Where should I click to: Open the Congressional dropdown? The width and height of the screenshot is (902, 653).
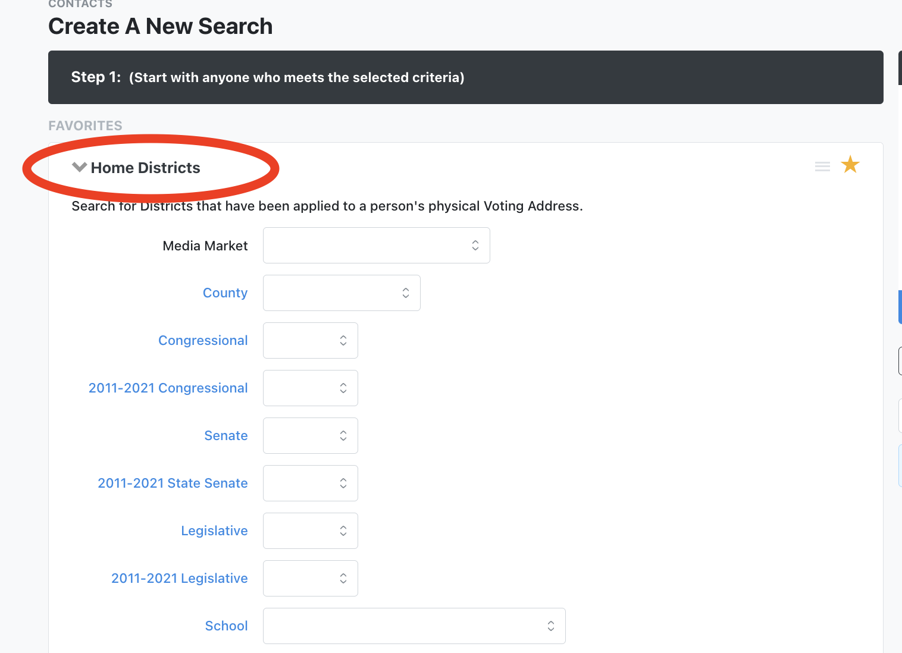[311, 340]
